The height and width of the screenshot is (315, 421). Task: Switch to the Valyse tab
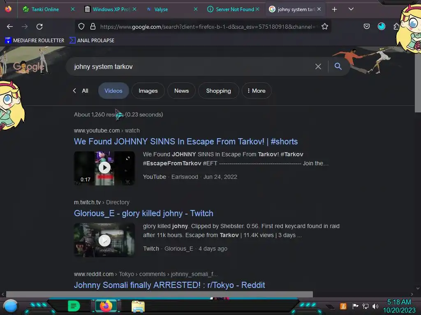[161, 9]
